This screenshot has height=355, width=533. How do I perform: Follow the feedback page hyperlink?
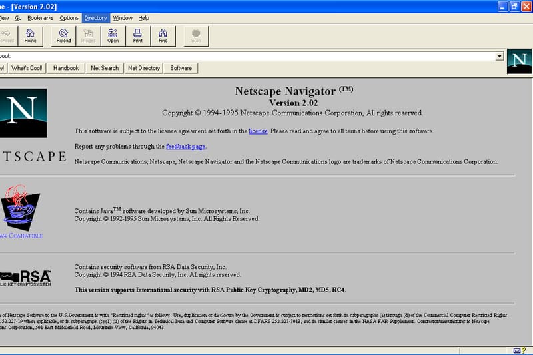tap(186, 147)
